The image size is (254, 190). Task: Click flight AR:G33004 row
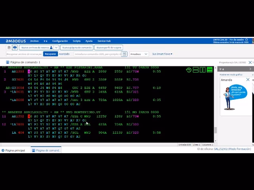coord(83,88)
